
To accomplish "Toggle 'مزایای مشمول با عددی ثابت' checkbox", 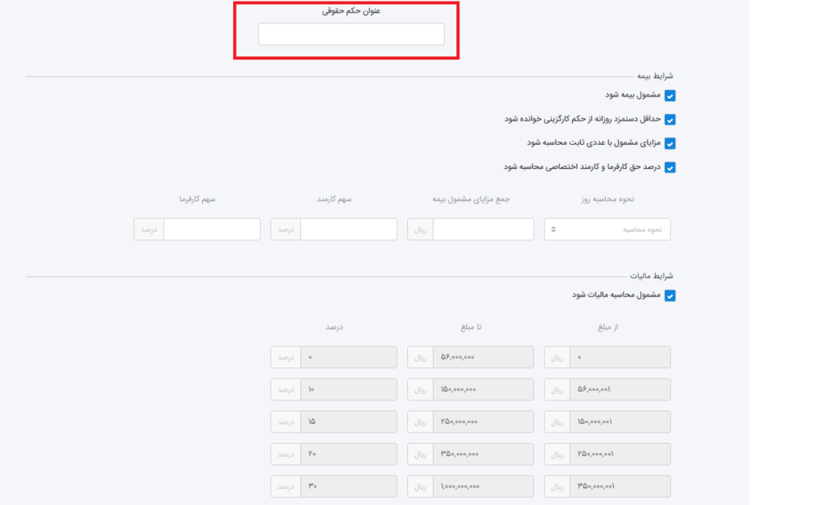I will click(669, 144).
